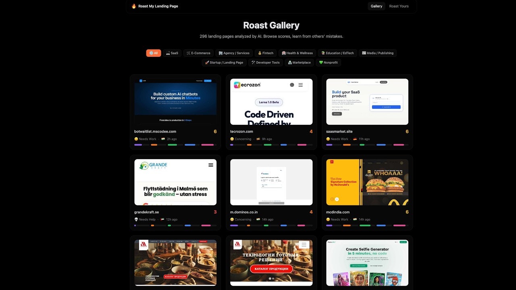Click the country flag on grandekraft.se card
The width and height of the screenshot is (516, 290).
(x=162, y=220)
